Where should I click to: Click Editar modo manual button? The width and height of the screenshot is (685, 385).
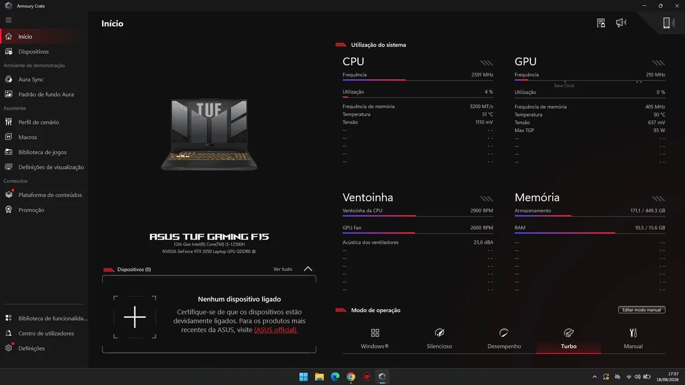coord(642,310)
